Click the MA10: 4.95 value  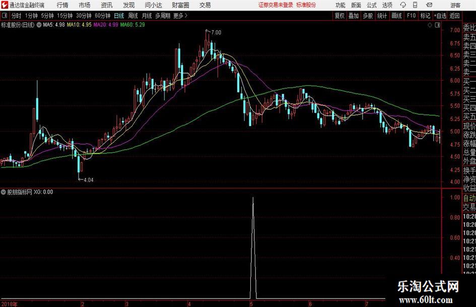[x=79, y=25]
